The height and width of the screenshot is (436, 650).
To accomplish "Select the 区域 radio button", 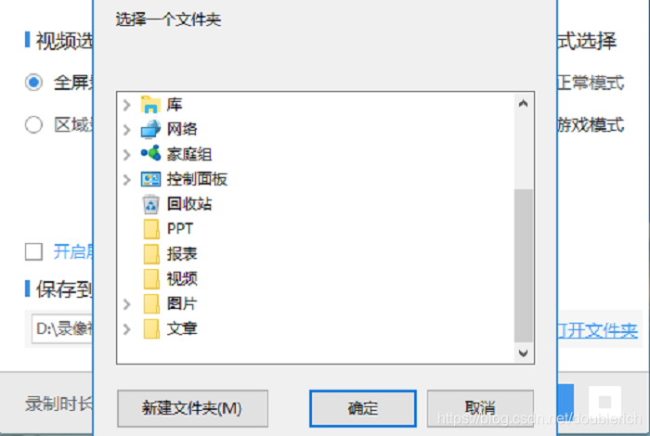I will click(33, 124).
